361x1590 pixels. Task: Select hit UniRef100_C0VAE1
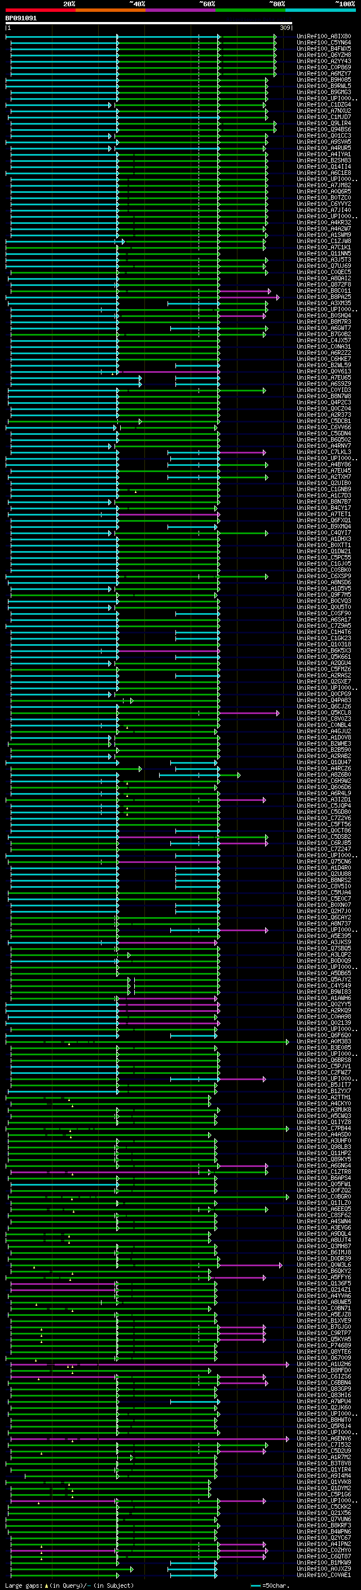(x=324, y=1575)
